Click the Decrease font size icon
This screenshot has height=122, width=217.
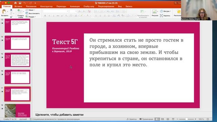pyautogui.click(x=84, y=11)
